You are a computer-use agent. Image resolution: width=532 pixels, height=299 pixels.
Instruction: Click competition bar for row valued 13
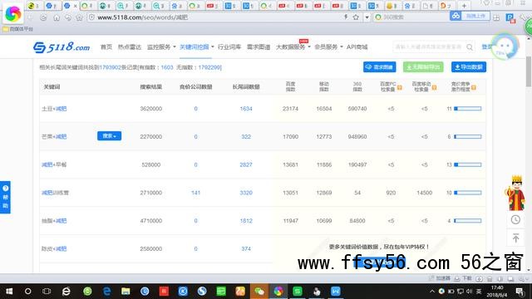(x=467, y=164)
